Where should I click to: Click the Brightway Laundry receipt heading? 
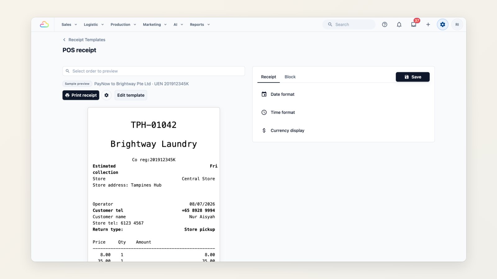pyautogui.click(x=154, y=144)
